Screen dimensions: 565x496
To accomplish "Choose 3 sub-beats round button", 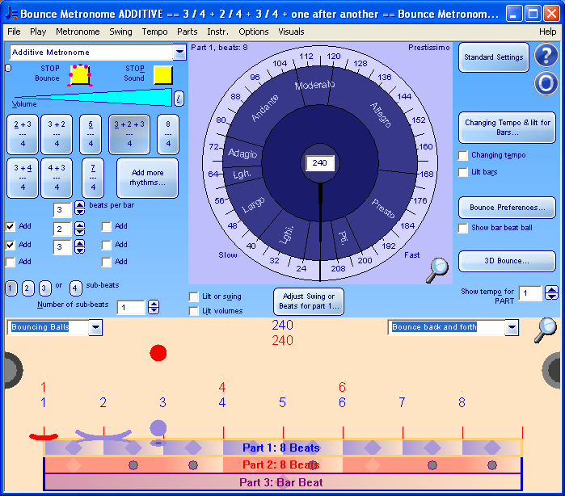I will [x=44, y=288].
